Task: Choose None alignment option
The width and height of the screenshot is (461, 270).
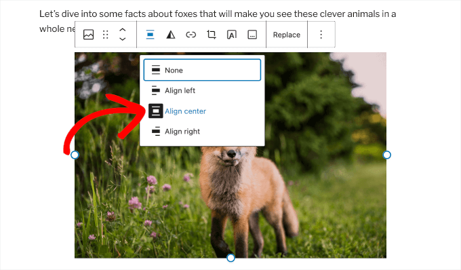Action: click(202, 70)
